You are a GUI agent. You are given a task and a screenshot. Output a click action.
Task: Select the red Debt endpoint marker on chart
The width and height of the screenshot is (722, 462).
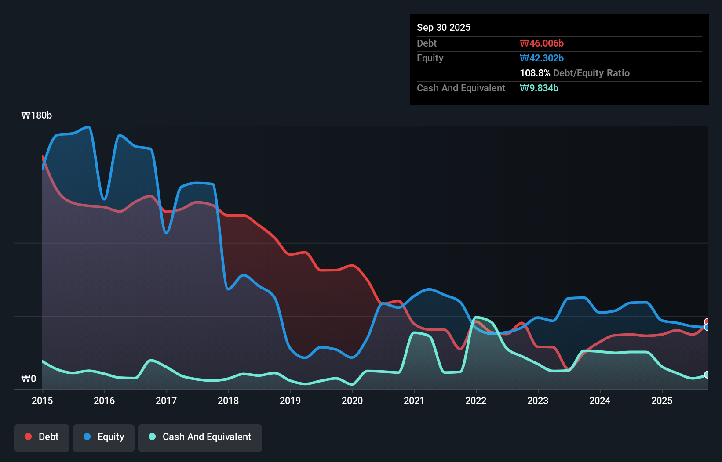click(x=707, y=321)
